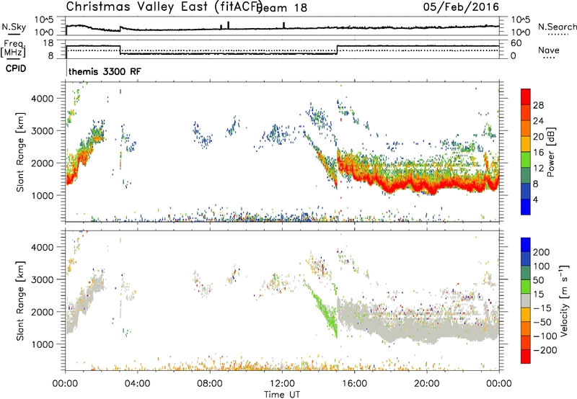Select the '12' tick on the Power scale
Viewport: 577px width, 399px height.
click(538, 169)
